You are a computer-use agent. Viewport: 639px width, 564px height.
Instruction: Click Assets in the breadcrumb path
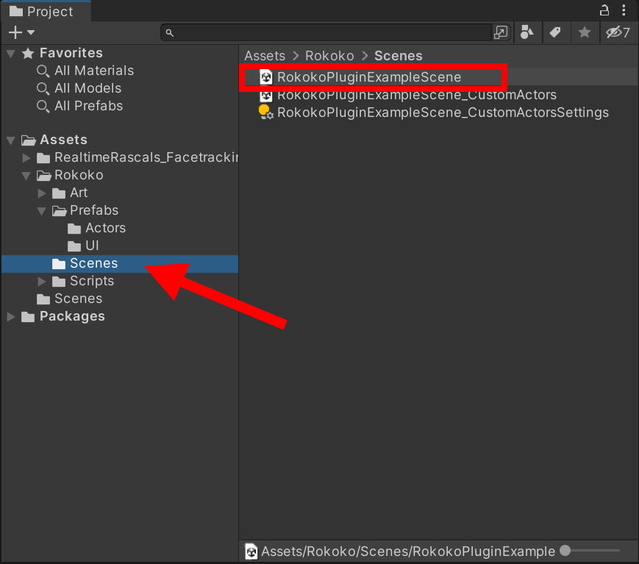click(265, 56)
